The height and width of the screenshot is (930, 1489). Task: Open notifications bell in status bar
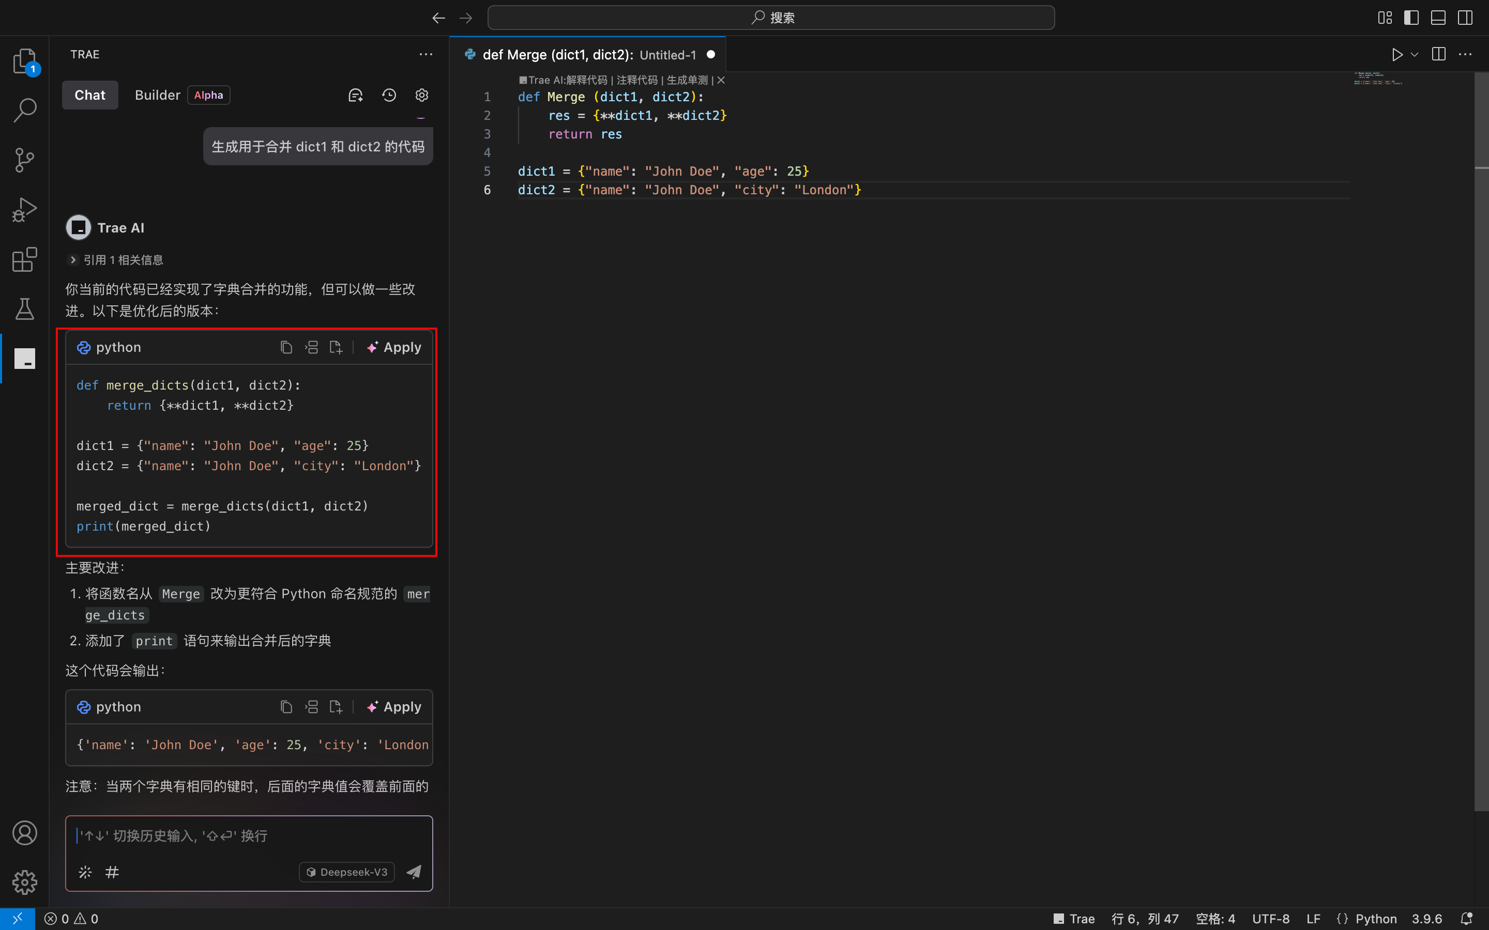[x=1466, y=918]
